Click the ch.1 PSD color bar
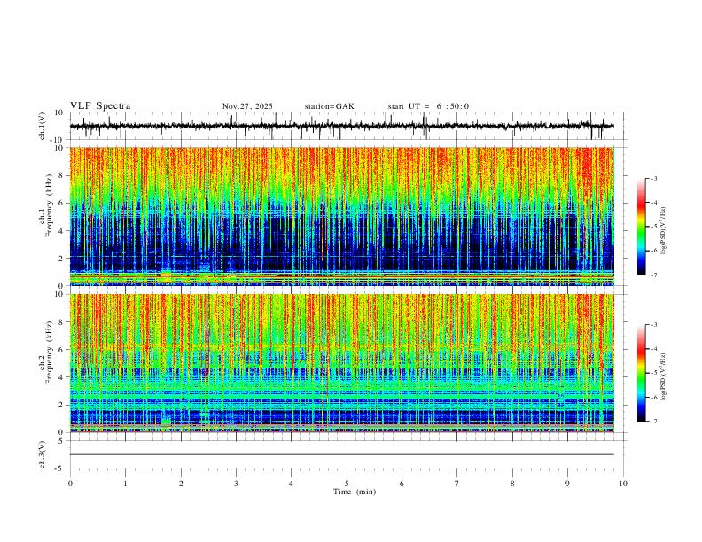The width and height of the screenshot is (702, 542). coord(641,227)
